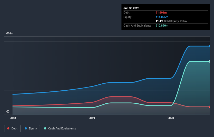
Task: Toggle Cash And Equivalents legend button
Action: click(x=60, y=129)
